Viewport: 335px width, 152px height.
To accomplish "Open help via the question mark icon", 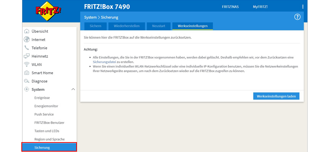I will tap(298, 17).
